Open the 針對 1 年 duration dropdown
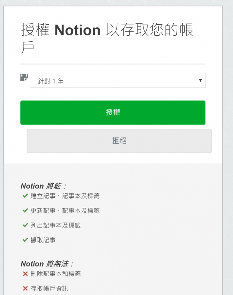Viewport: 233px width, 295px height. pyautogui.click(x=118, y=80)
